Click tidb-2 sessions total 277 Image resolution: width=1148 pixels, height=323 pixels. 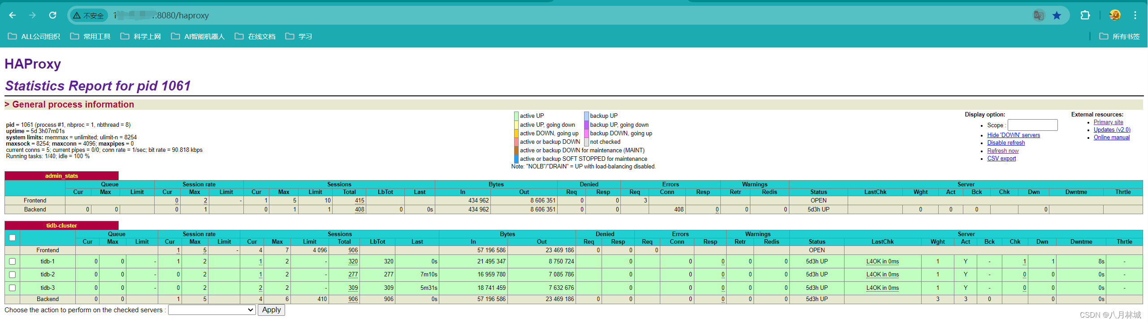click(x=353, y=275)
